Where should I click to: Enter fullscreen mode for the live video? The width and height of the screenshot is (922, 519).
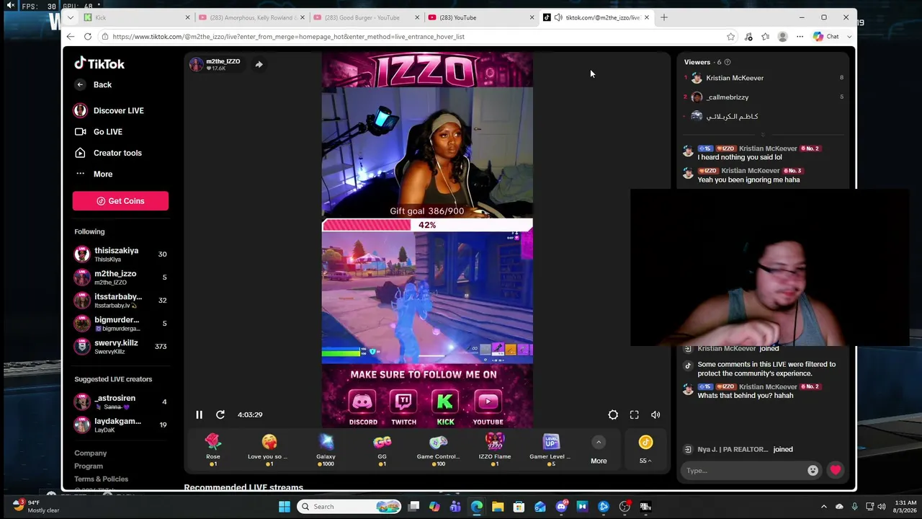(634, 414)
